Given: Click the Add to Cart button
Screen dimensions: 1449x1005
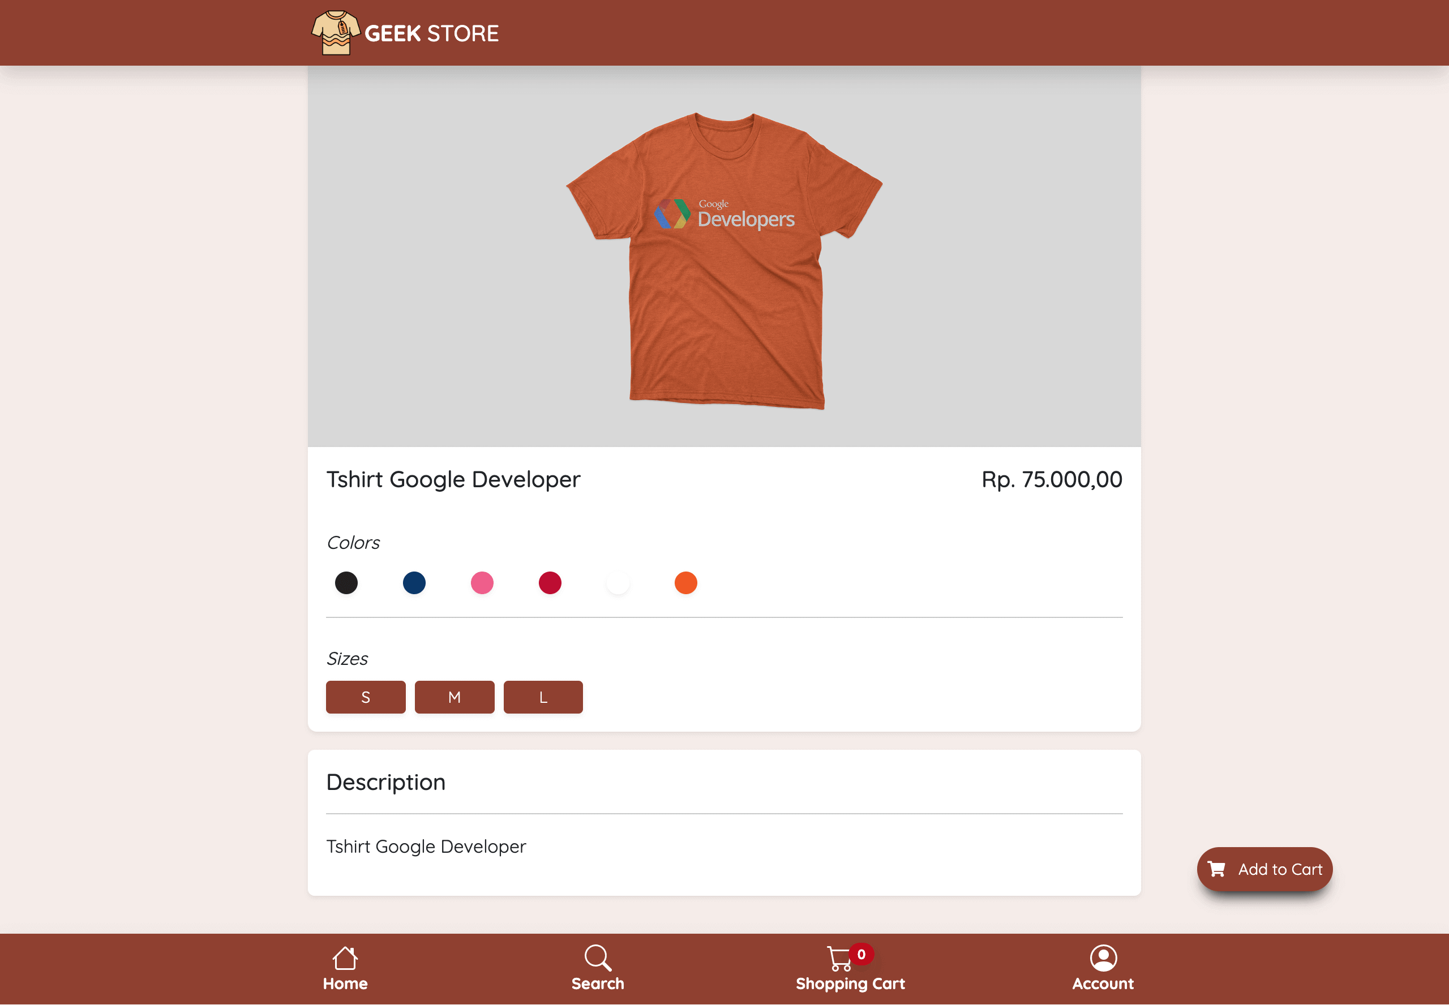Looking at the screenshot, I should tap(1264, 869).
